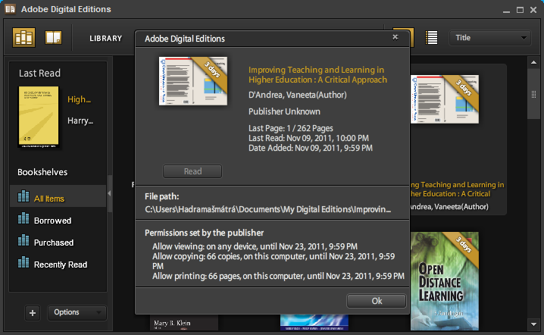
Task: Open the Purchased bookshelf
Action: point(54,243)
